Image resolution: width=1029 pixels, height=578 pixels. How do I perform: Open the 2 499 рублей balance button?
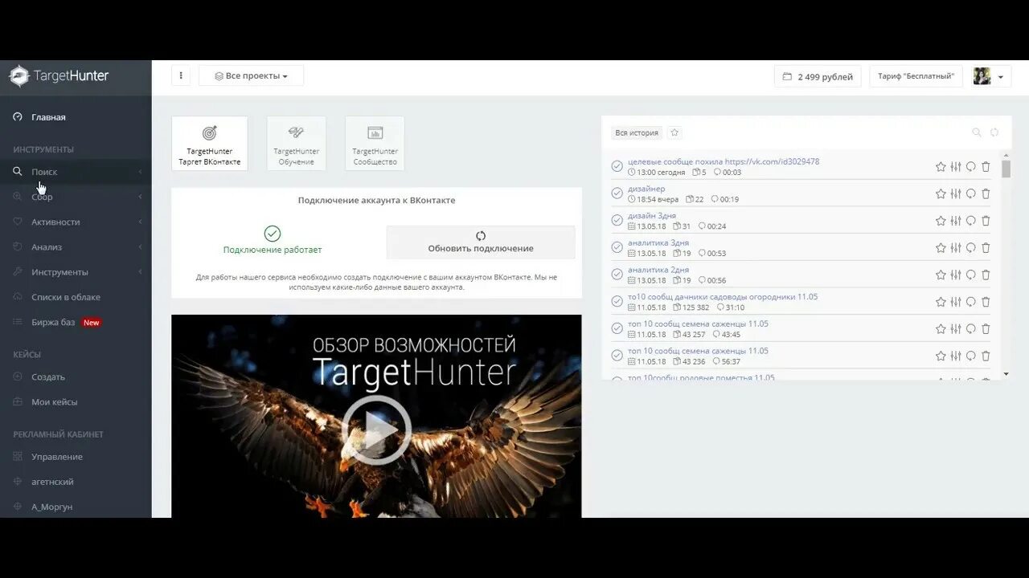818,77
